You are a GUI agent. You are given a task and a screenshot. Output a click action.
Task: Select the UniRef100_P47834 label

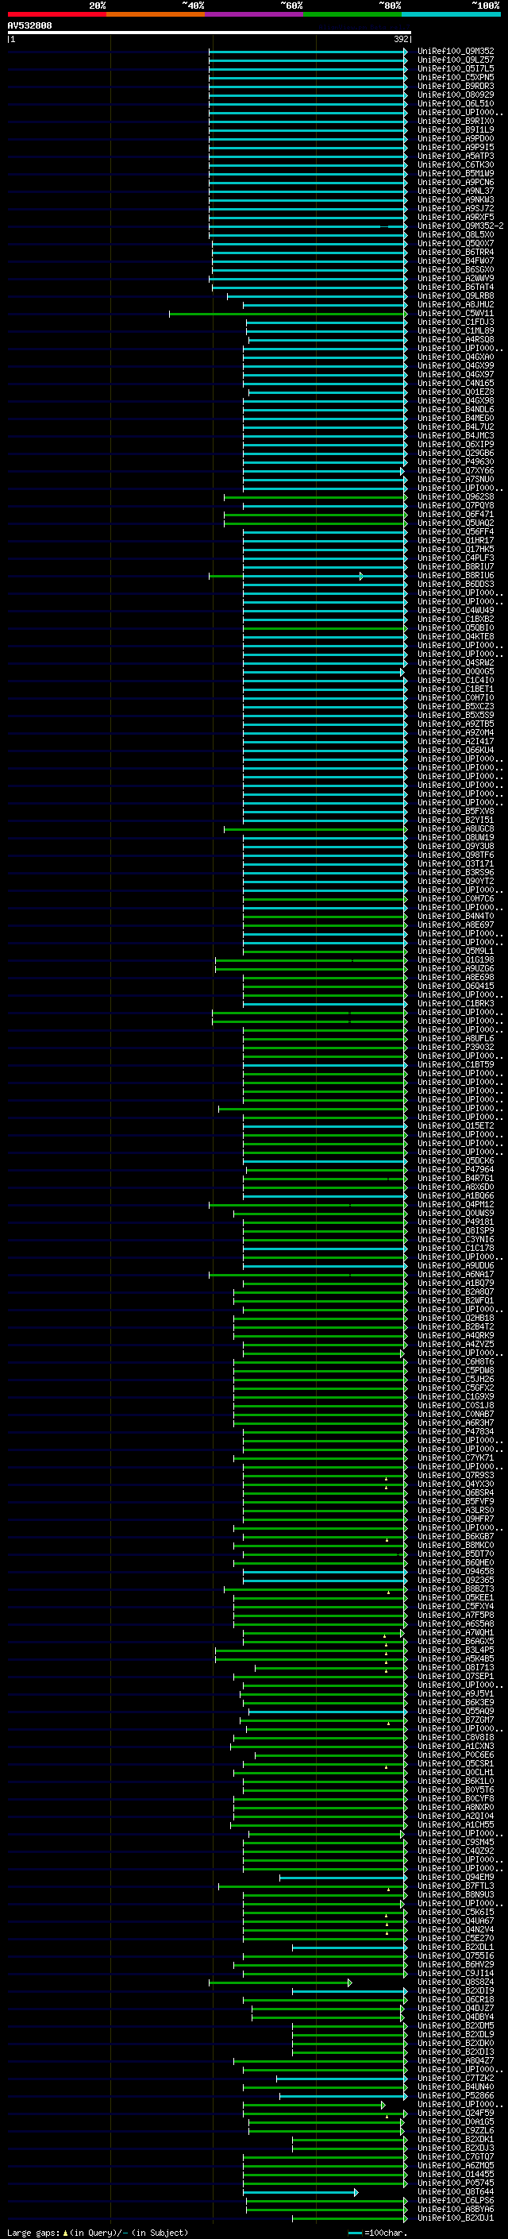[456, 1431]
